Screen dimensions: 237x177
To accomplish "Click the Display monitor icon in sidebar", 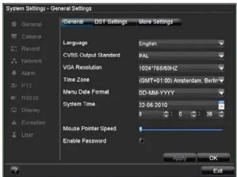I will (x=14, y=110).
